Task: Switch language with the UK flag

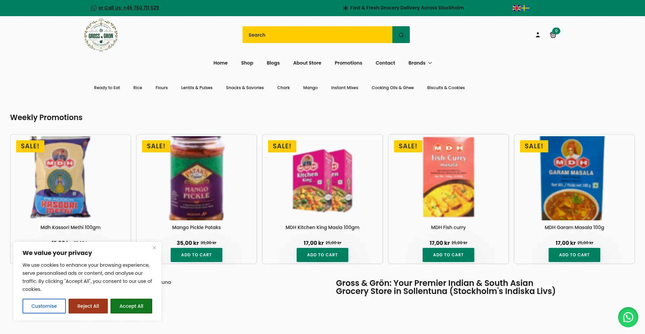Action: [517, 8]
